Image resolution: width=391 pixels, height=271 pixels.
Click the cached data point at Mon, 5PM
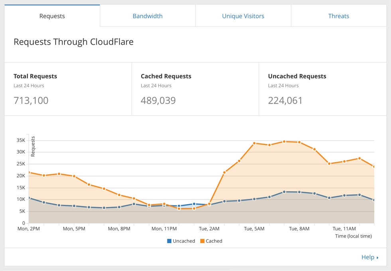tap(74, 176)
